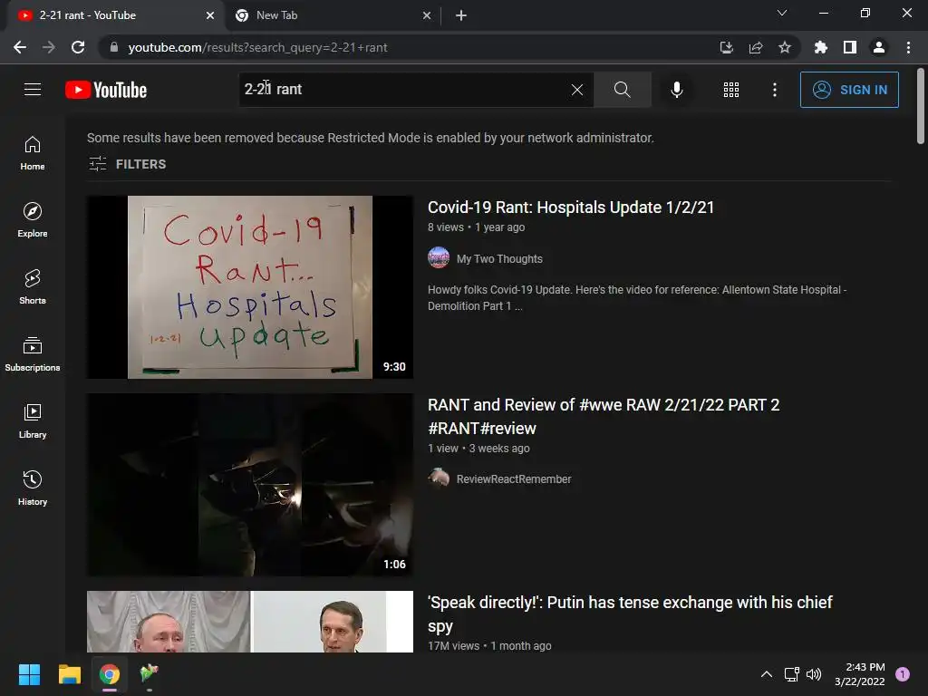928x696 pixels.
Task: Click the Chrome taskbar icon
Action: [110, 674]
